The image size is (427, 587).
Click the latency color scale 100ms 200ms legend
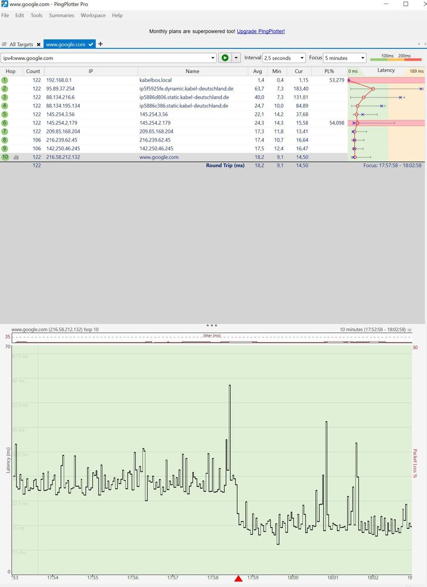click(x=396, y=58)
